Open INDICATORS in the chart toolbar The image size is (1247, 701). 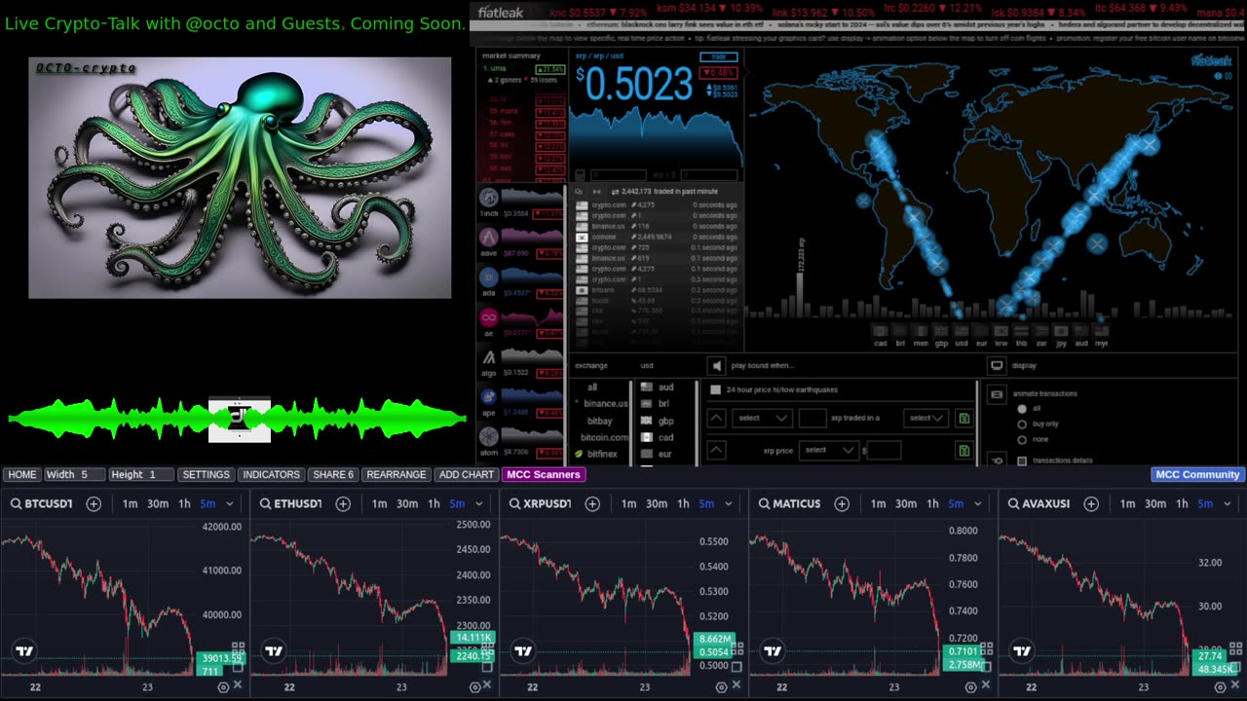[271, 475]
